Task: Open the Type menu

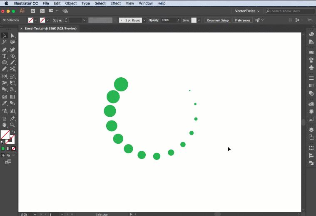Action: [86, 3]
